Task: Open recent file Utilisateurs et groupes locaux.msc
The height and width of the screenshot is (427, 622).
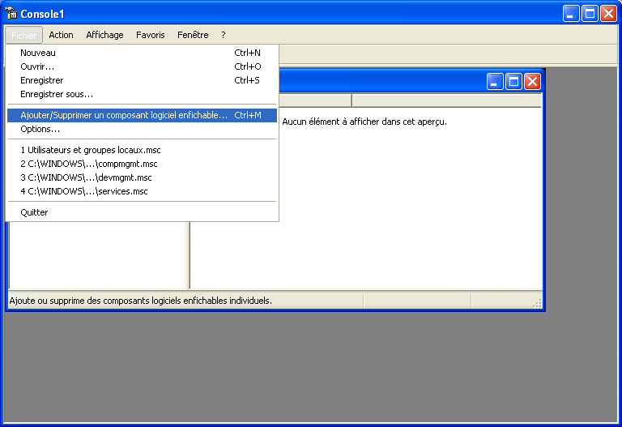Action: click(142, 151)
